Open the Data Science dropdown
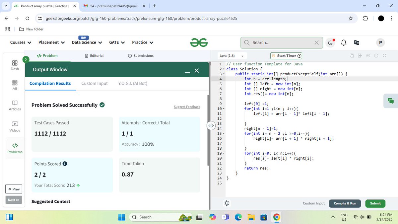 pos(87,42)
